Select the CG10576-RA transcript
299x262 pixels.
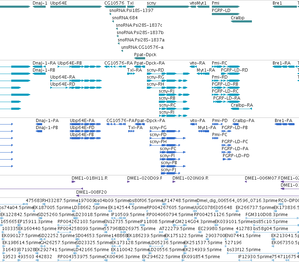click(115, 67)
